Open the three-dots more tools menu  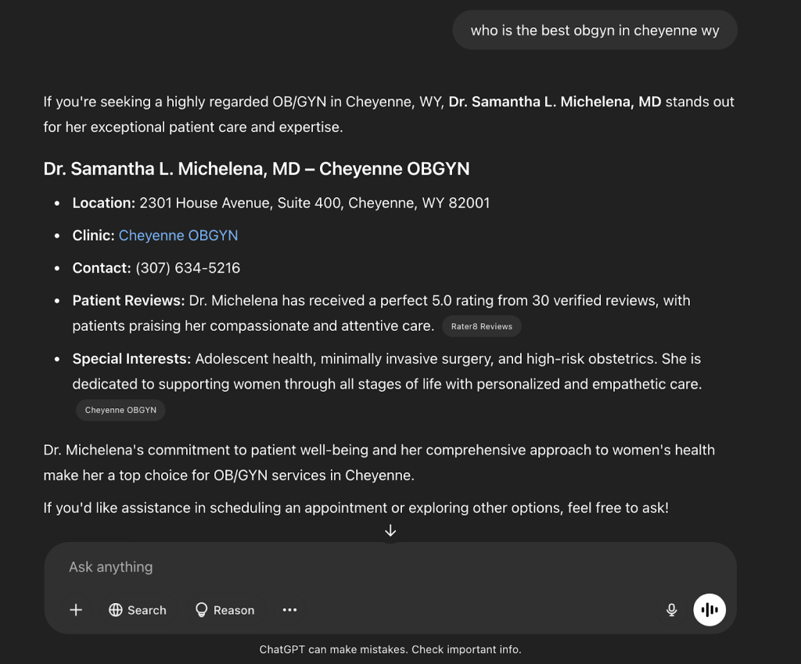coord(289,610)
